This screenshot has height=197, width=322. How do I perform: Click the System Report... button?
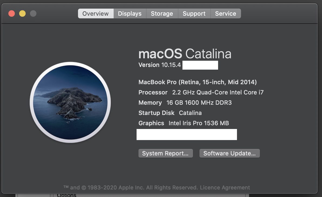165,153
